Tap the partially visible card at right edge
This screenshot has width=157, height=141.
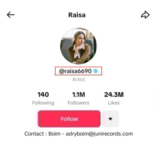tap(154, 102)
